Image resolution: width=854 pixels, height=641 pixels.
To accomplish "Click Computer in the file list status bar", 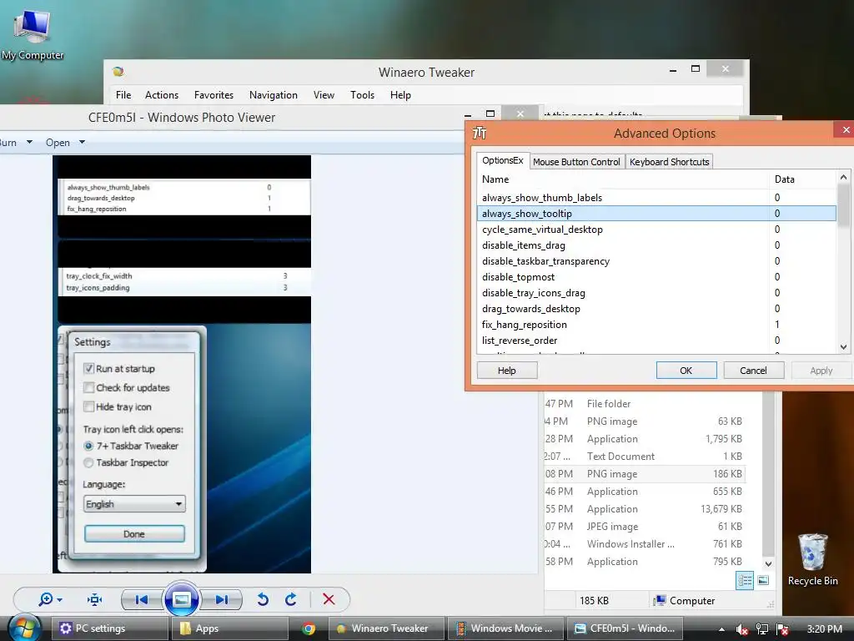I will click(684, 600).
